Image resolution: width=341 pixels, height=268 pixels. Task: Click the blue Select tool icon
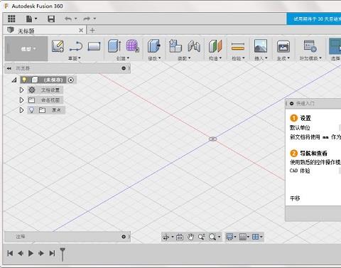[x=335, y=46]
